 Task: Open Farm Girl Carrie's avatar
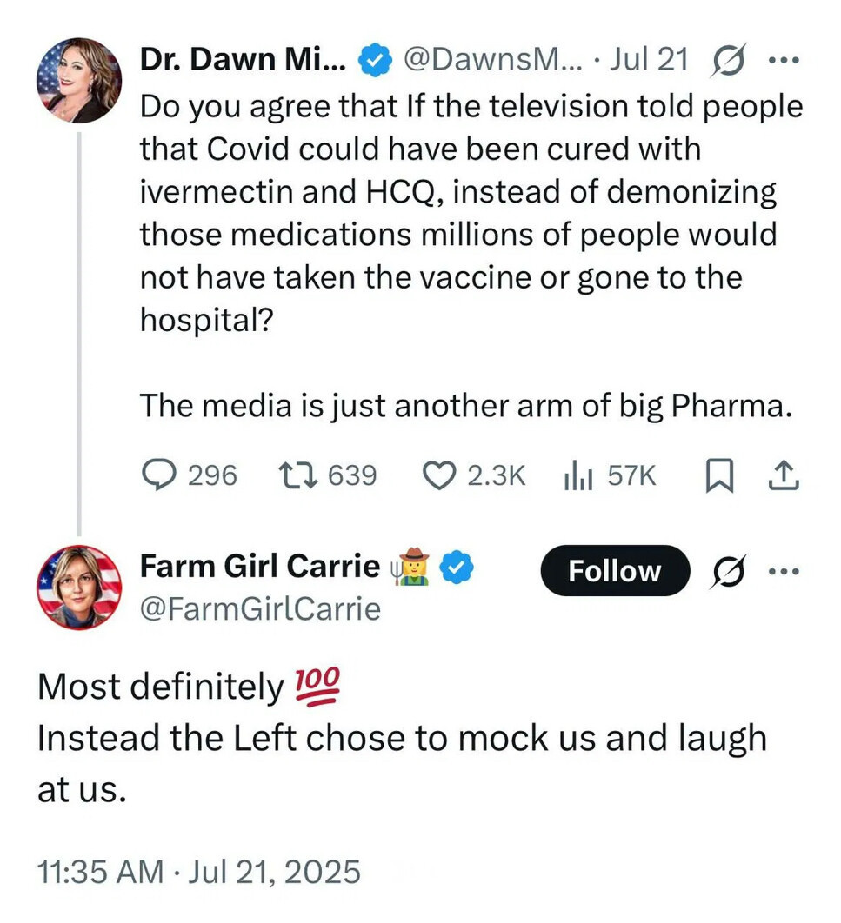[79, 588]
